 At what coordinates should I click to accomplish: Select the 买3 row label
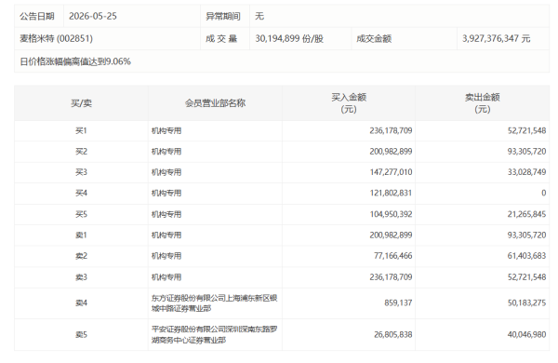pyautogui.click(x=81, y=172)
